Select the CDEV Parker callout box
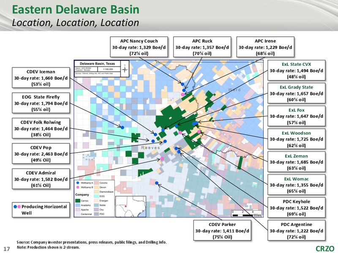This screenshot has width=338, height=253. click(222, 230)
